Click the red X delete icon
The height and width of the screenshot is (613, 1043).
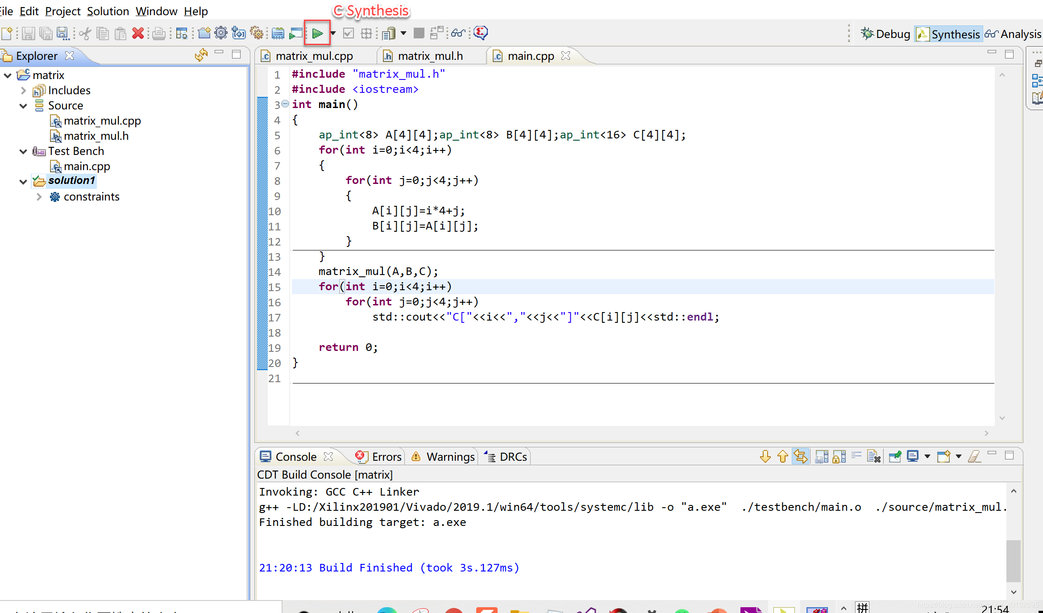[x=138, y=33]
